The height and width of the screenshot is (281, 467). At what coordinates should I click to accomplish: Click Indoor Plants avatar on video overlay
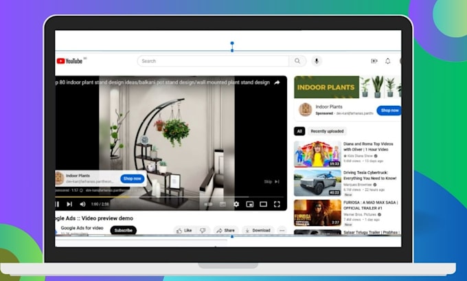[59, 178]
